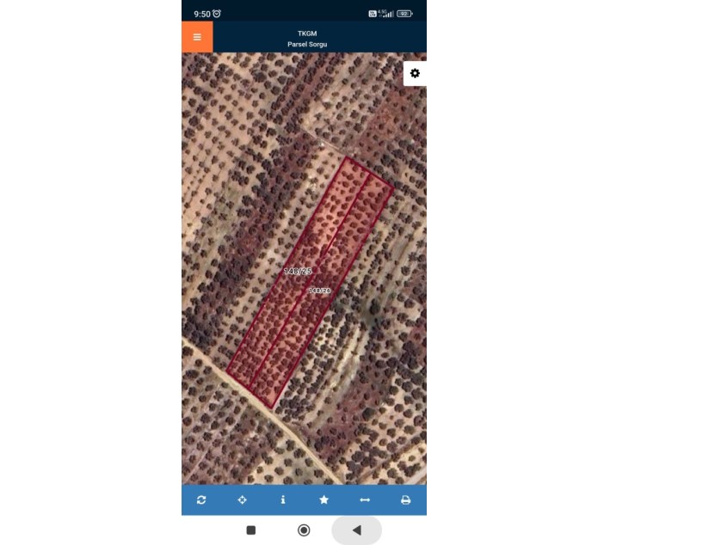Tap the refresh icon in bottom toolbar

coord(201,499)
